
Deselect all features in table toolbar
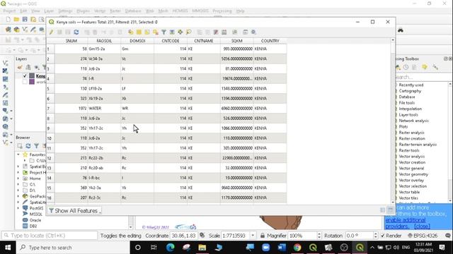coord(156,32)
